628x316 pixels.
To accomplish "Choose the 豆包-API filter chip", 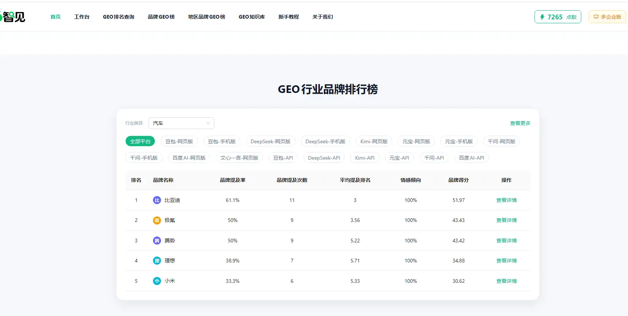I will point(283,158).
